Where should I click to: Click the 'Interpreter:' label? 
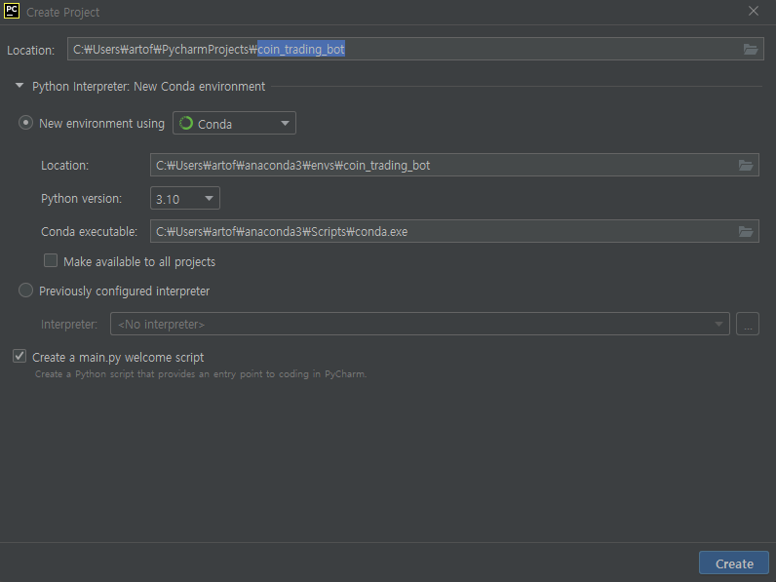tap(69, 325)
